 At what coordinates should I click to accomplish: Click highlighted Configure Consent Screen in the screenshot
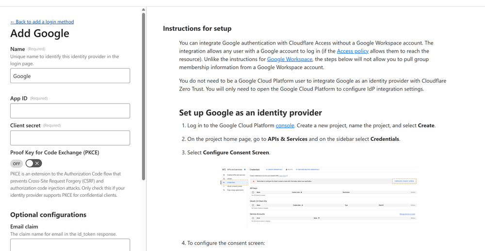pyautogui.click(x=404, y=181)
